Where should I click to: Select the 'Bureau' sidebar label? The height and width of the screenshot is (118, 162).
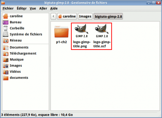[16, 22]
